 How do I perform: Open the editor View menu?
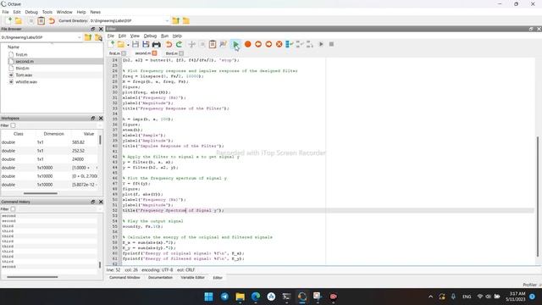(x=135, y=36)
